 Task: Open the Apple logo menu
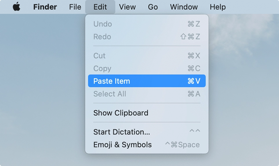coord(17,7)
